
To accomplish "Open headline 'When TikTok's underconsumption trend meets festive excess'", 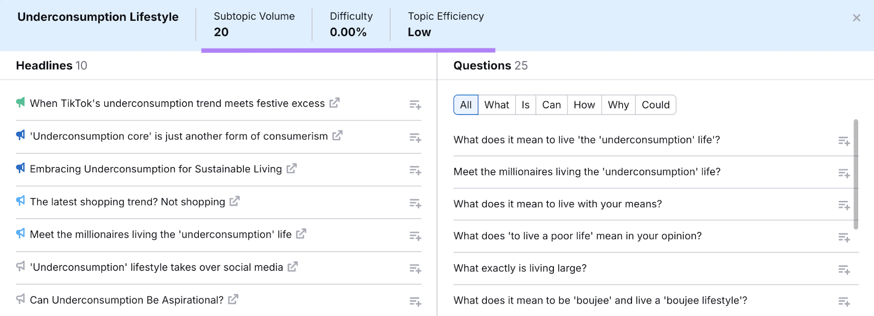I will click(178, 104).
